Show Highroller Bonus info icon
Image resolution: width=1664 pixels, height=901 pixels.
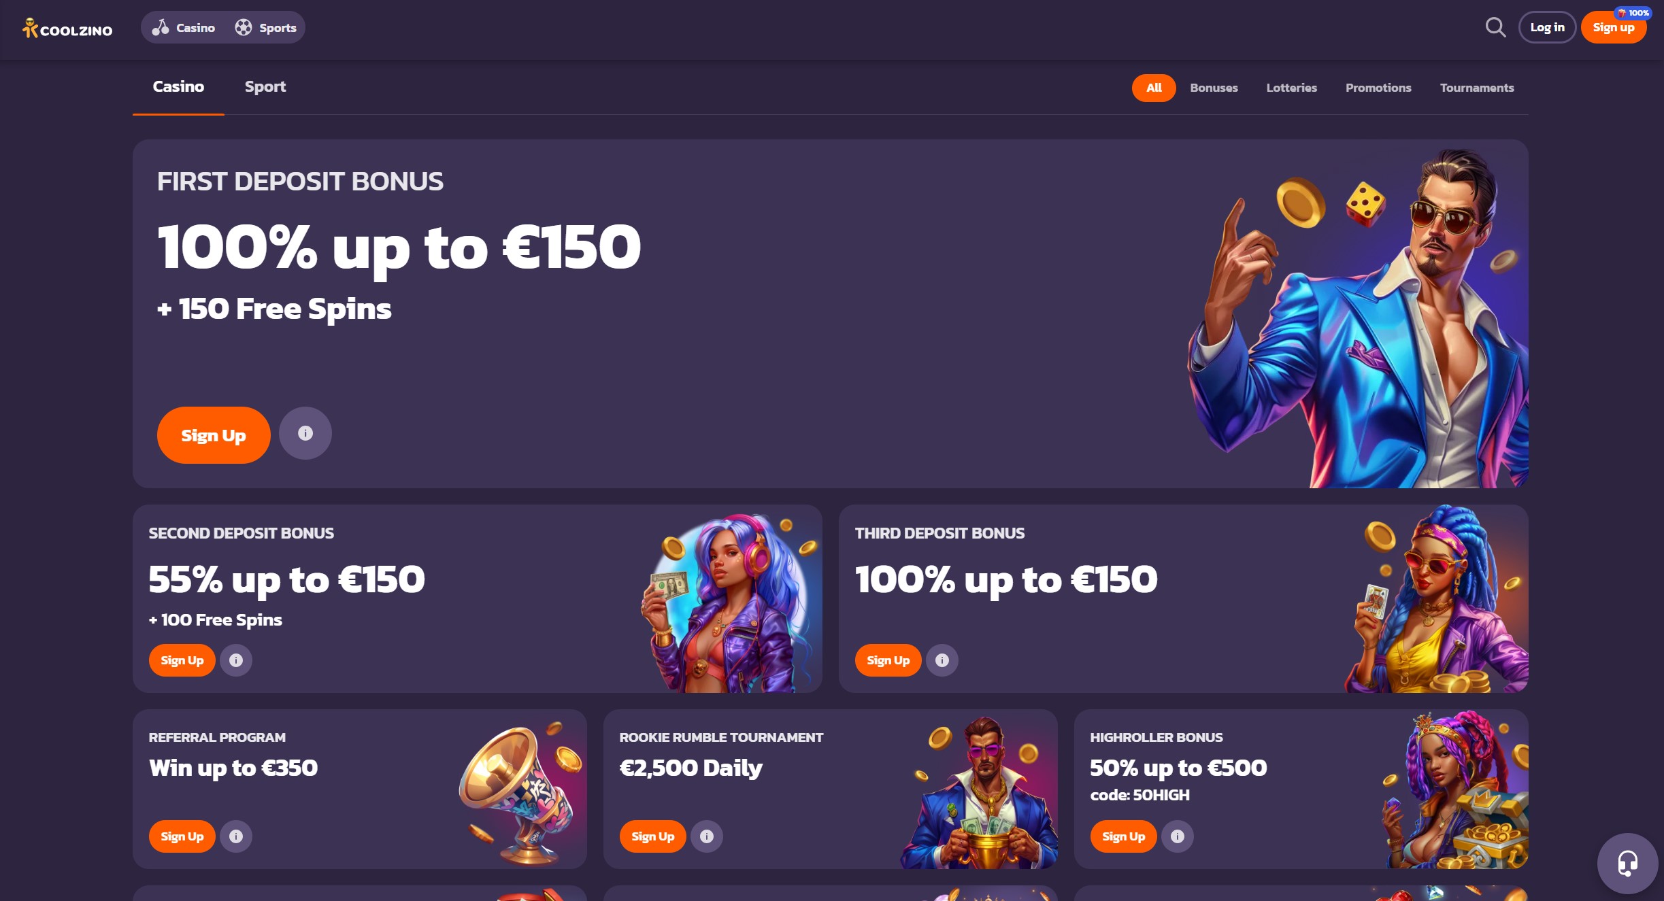pos(1178,836)
